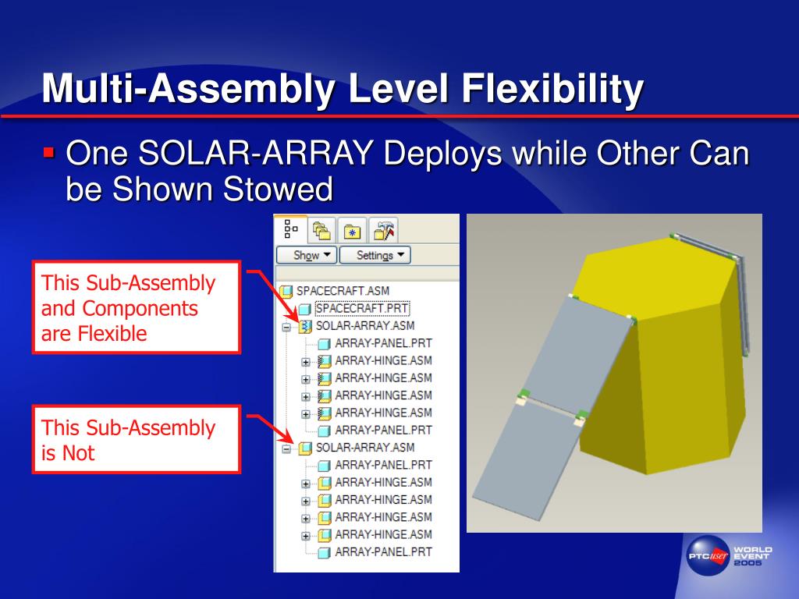Click third flexible ARRAY-HINGE.ASM icon
This screenshot has width=799, height=599.
coord(324,396)
